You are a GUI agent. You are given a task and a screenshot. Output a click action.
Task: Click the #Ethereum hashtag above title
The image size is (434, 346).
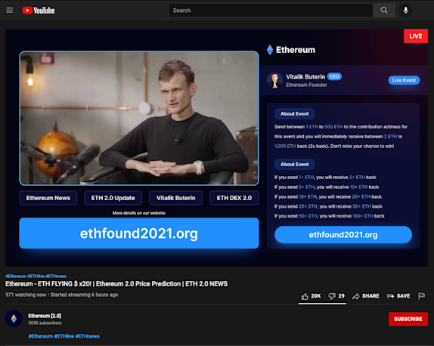coord(16,276)
